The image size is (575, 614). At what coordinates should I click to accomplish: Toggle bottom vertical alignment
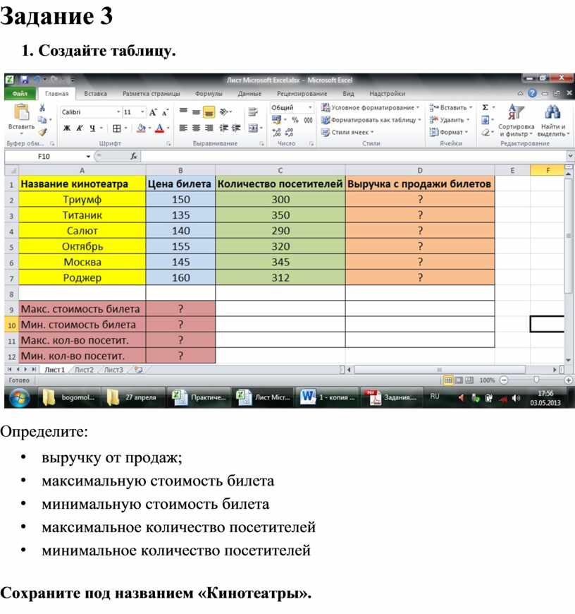point(209,112)
